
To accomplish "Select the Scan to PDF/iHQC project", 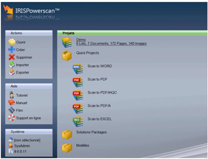I will [x=102, y=92].
